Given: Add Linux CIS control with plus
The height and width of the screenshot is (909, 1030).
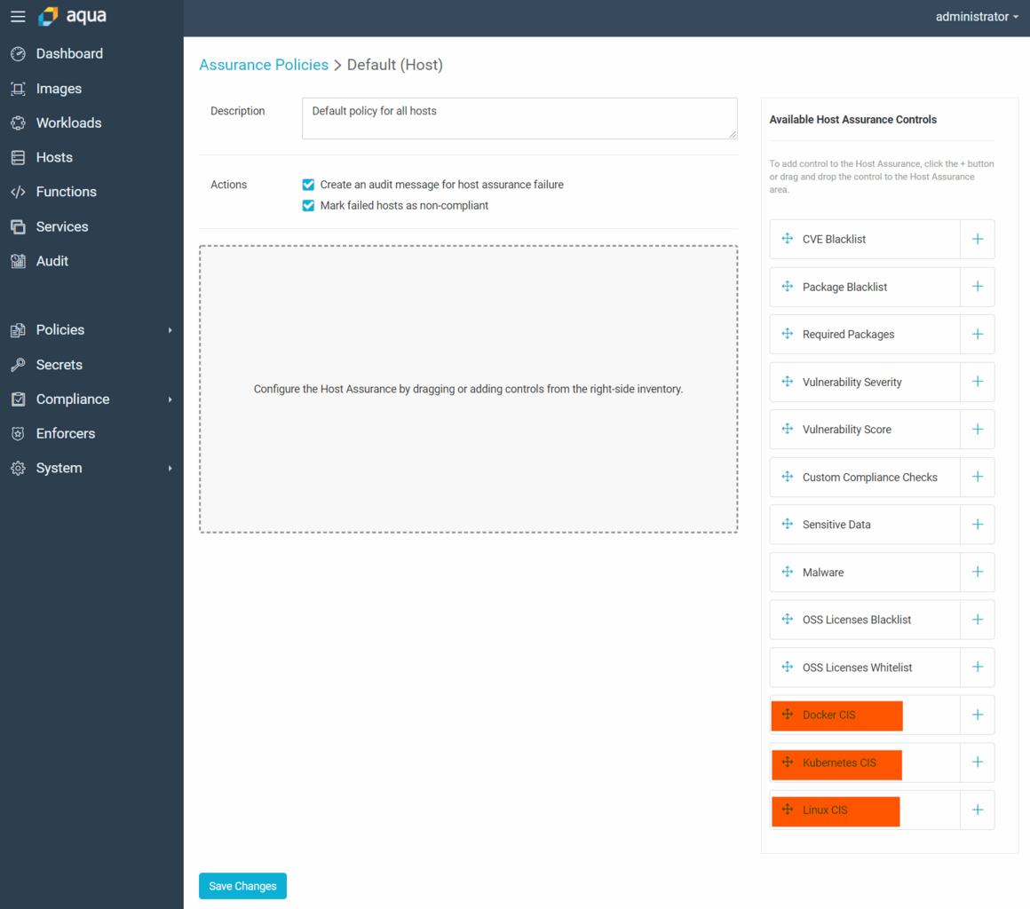Looking at the screenshot, I should [x=978, y=810].
